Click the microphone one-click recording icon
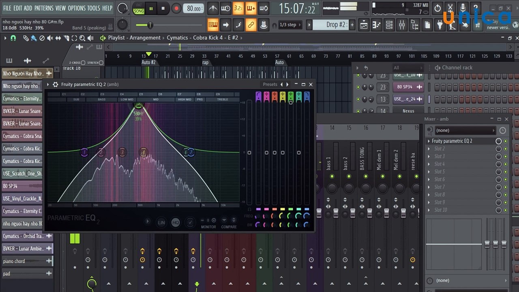Viewport: 519px width, 292px height. [463, 8]
